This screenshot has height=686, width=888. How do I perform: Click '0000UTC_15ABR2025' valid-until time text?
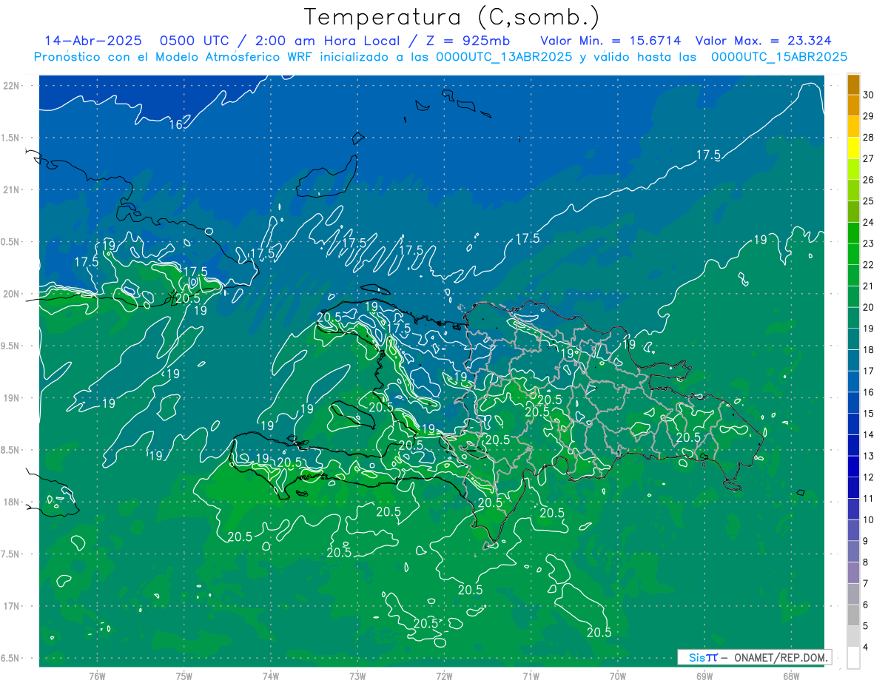[779, 57]
